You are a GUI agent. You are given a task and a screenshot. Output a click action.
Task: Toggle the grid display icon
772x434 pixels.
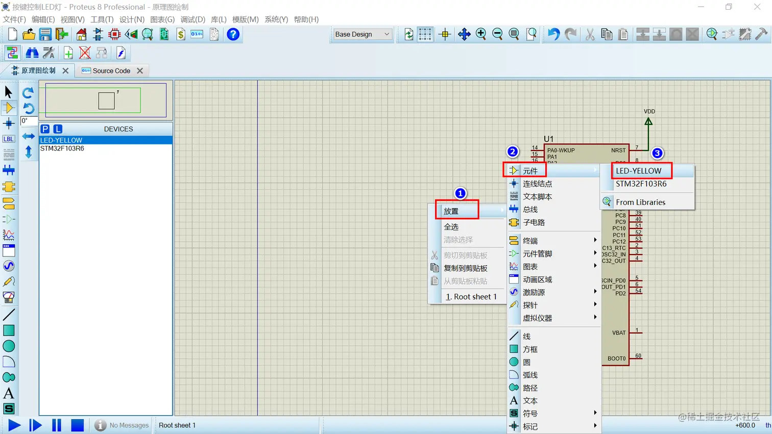pyautogui.click(x=425, y=34)
